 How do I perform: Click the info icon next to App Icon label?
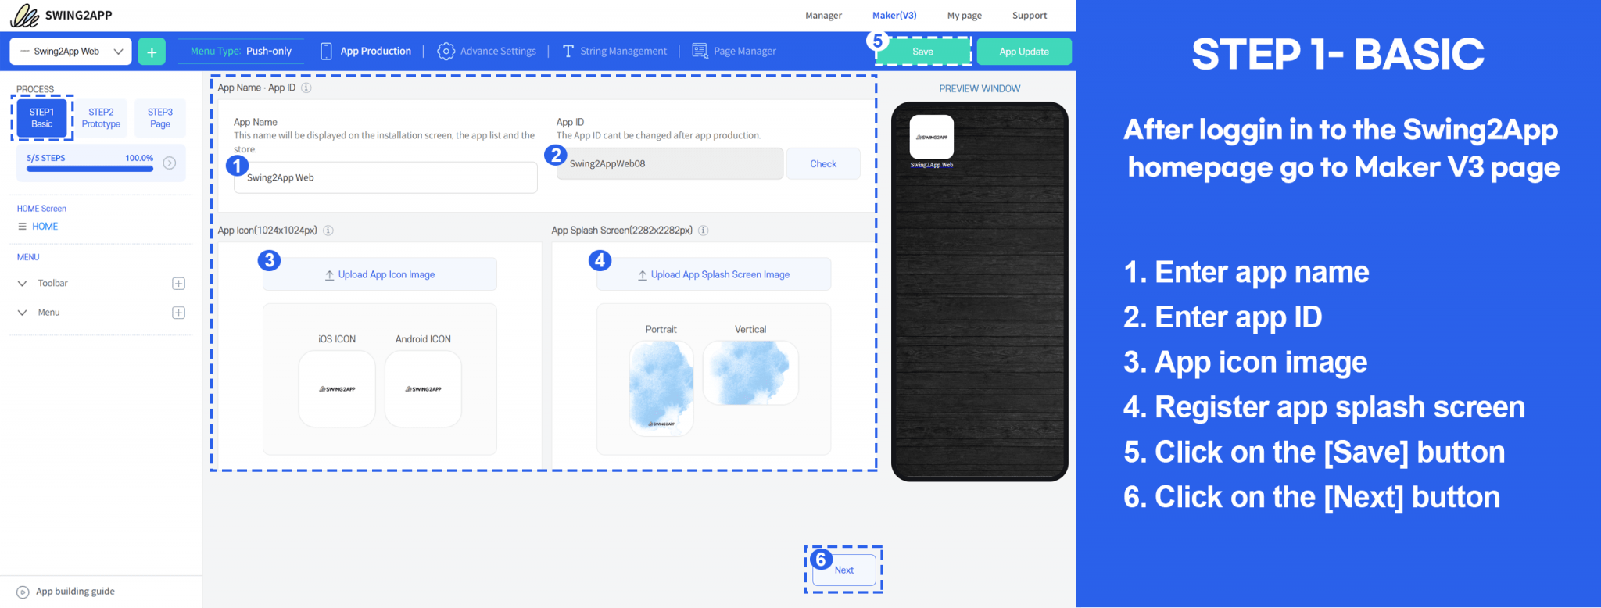pos(328,231)
